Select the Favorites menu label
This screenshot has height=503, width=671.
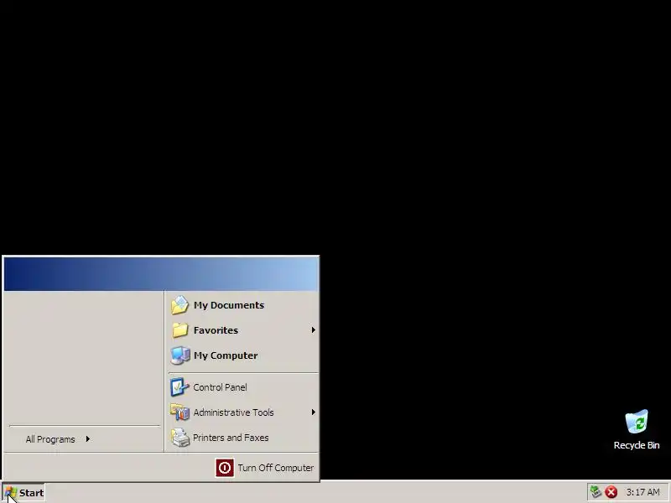(x=216, y=330)
